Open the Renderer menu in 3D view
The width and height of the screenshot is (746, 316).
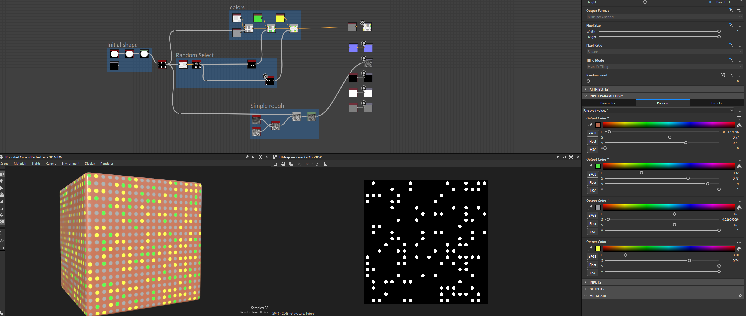coord(107,164)
